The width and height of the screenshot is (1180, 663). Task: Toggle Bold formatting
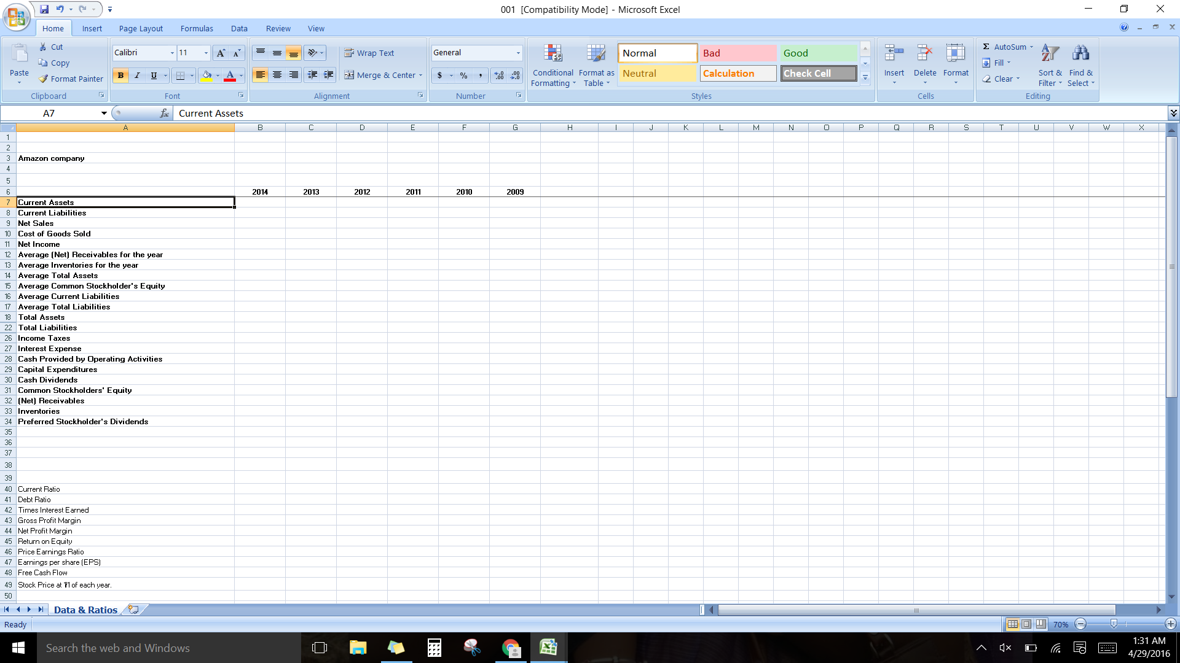120,75
